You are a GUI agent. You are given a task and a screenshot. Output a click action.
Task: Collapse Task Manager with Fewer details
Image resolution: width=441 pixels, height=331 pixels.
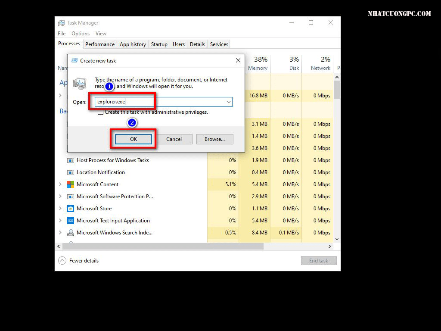tap(78, 261)
